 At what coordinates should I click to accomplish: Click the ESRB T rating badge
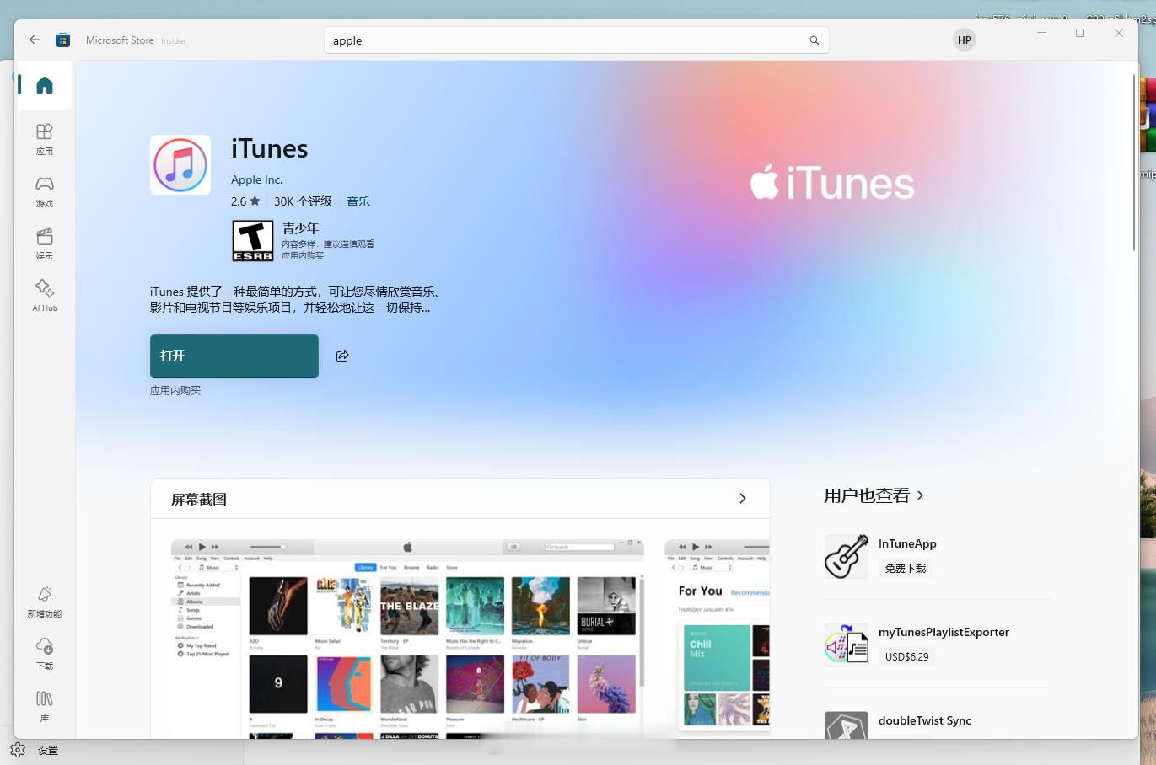(x=253, y=241)
